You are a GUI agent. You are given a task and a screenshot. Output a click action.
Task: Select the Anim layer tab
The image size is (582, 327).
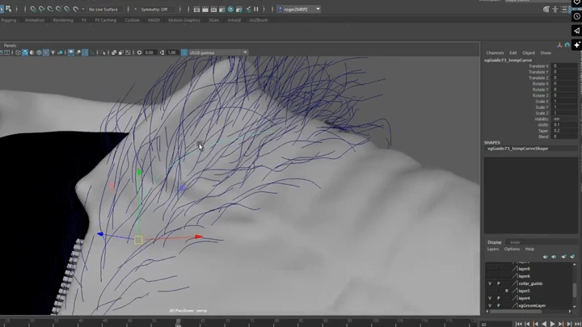pyautogui.click(x=515, y=242)
